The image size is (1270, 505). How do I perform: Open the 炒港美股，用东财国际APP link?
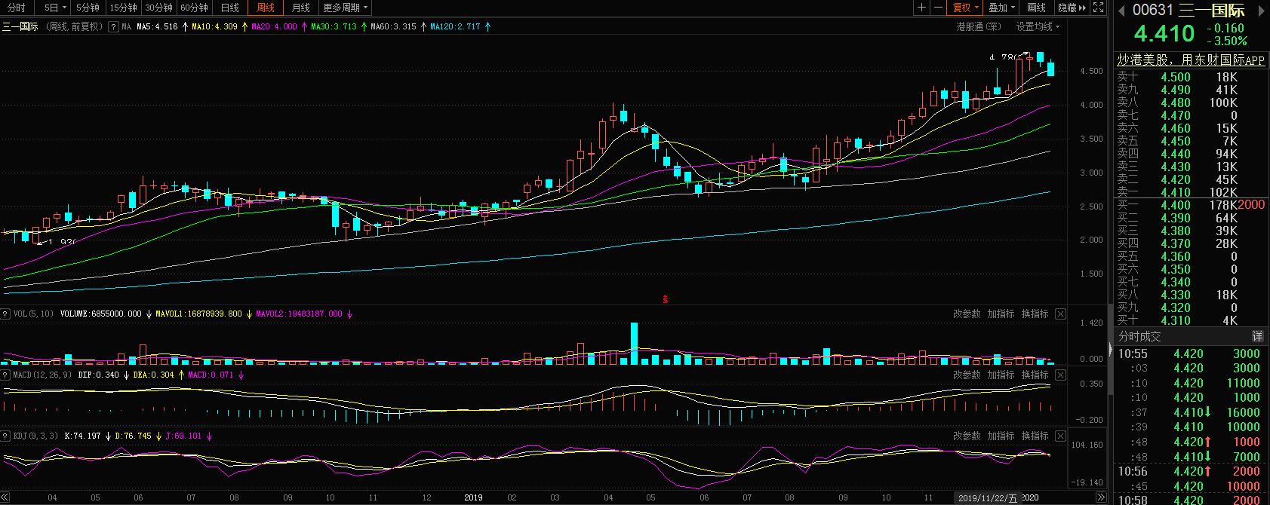click(x=1190, y=60)
